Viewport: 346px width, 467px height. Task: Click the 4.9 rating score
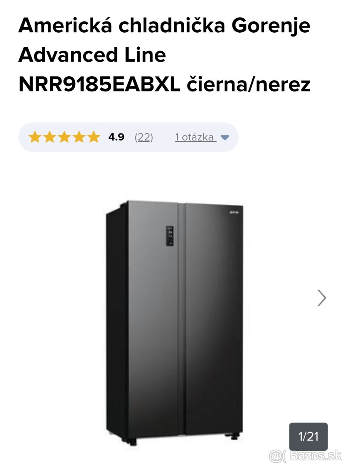tap(116, 137)
